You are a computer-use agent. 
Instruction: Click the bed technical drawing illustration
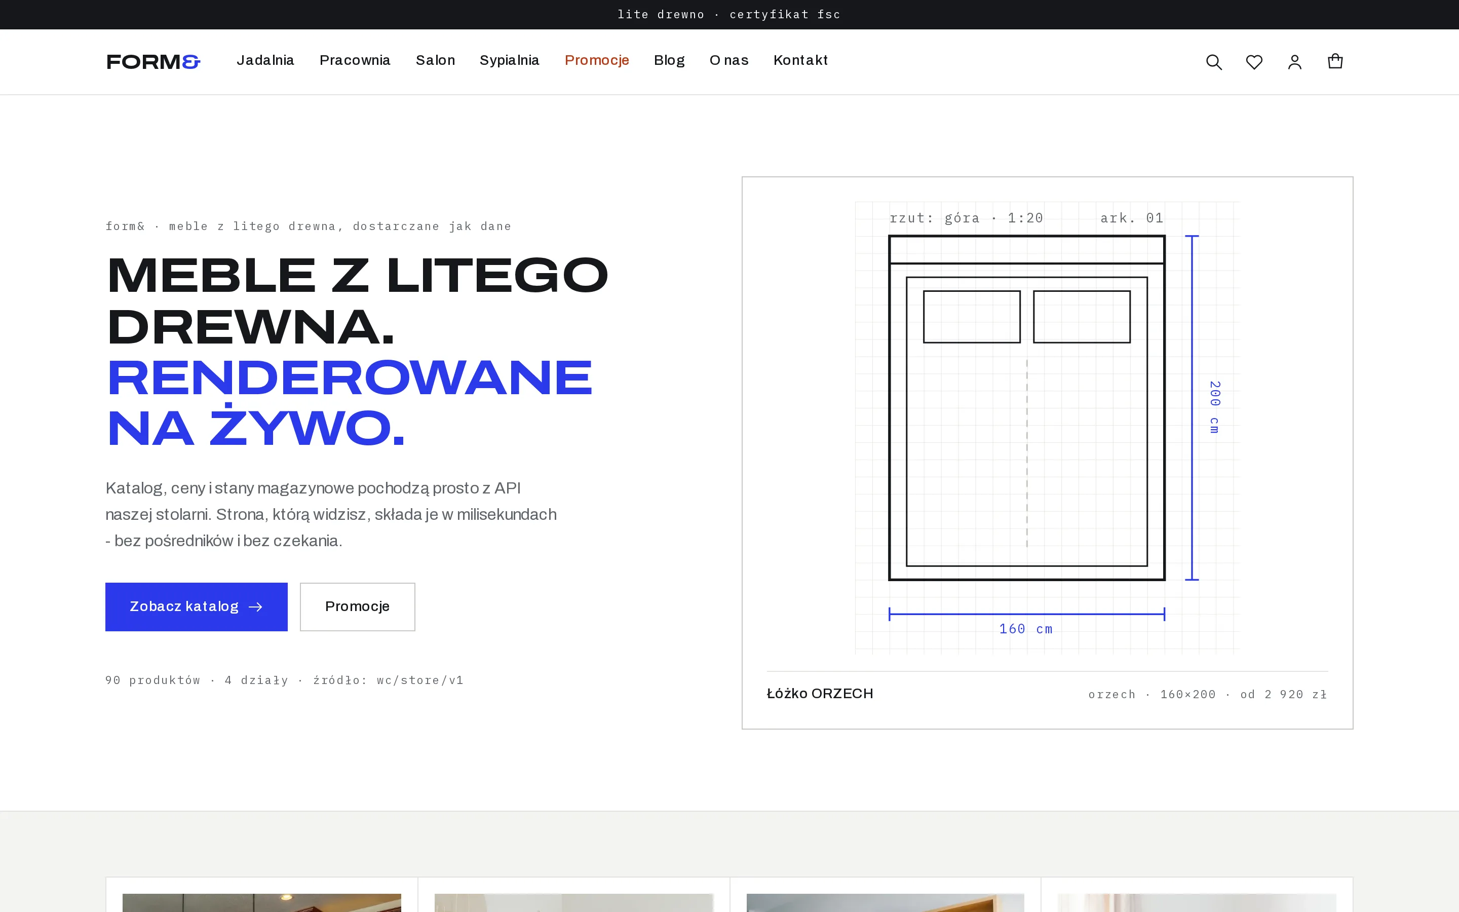1047,428
